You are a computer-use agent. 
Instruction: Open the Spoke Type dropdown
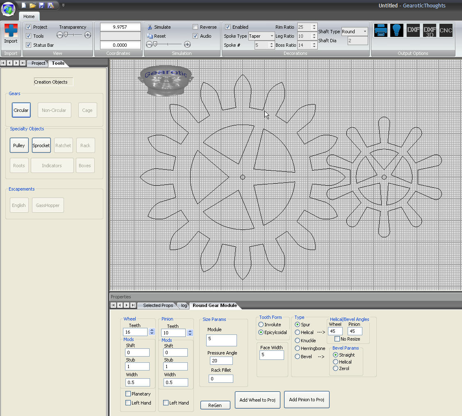coord(271,36)
